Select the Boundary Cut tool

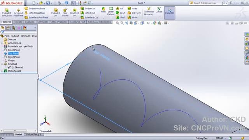click(89, 17)
